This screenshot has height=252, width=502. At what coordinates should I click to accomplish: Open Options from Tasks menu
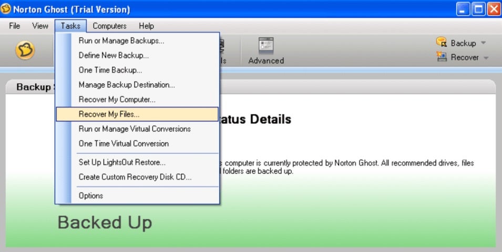click(137, 195)
